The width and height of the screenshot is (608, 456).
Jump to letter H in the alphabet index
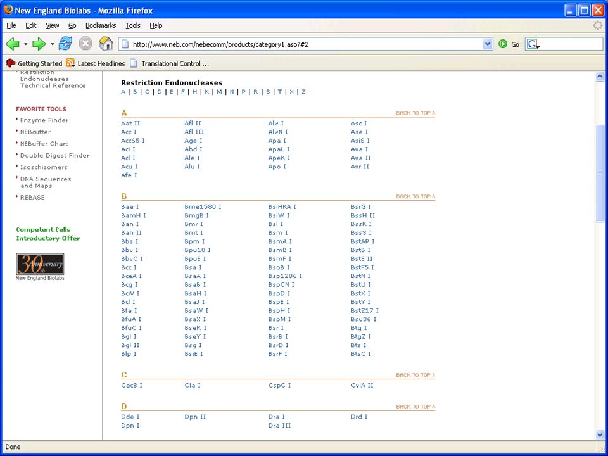click(194, 92)
